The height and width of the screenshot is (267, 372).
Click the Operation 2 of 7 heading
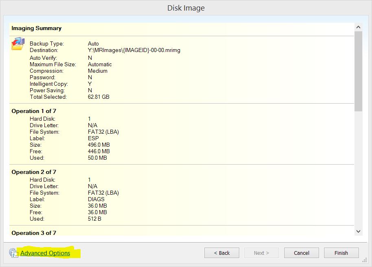[34, 172]
